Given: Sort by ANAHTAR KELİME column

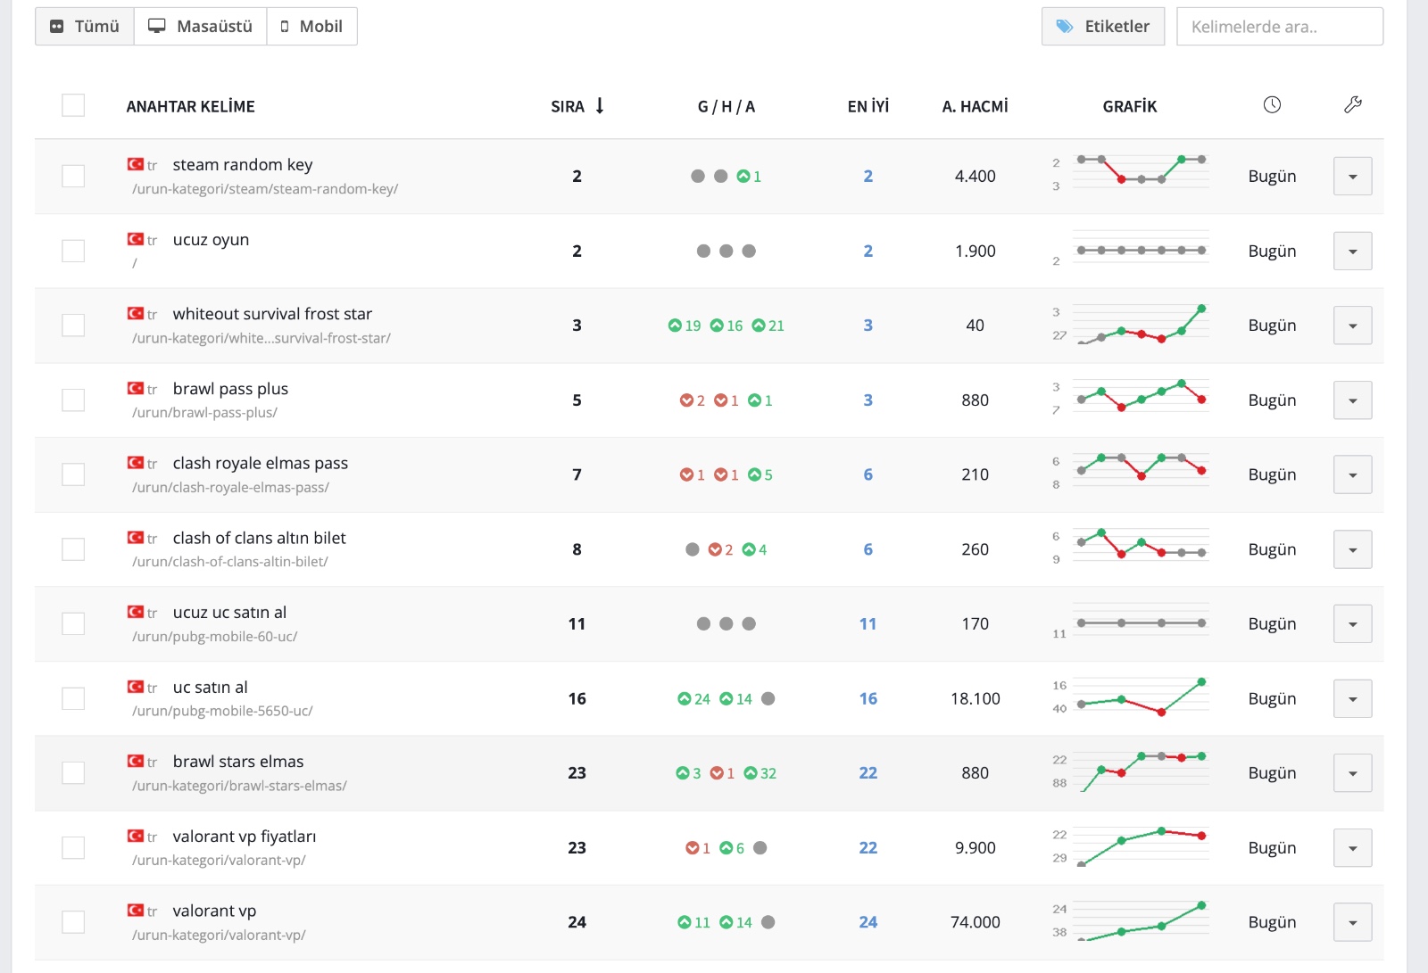Looking at the screenshot, I should 190,106.
